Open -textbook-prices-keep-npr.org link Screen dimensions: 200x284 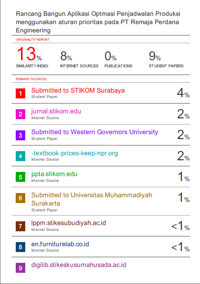point(75,153)
